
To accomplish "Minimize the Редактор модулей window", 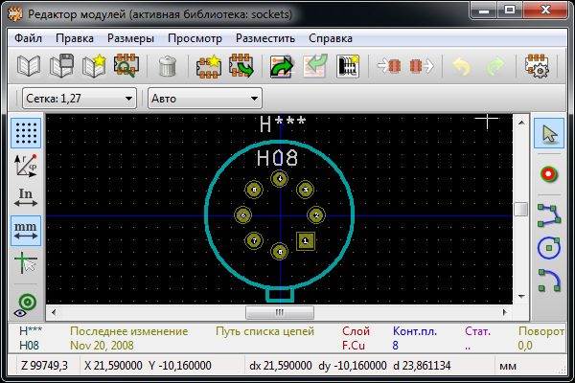I will click(484, 11).
